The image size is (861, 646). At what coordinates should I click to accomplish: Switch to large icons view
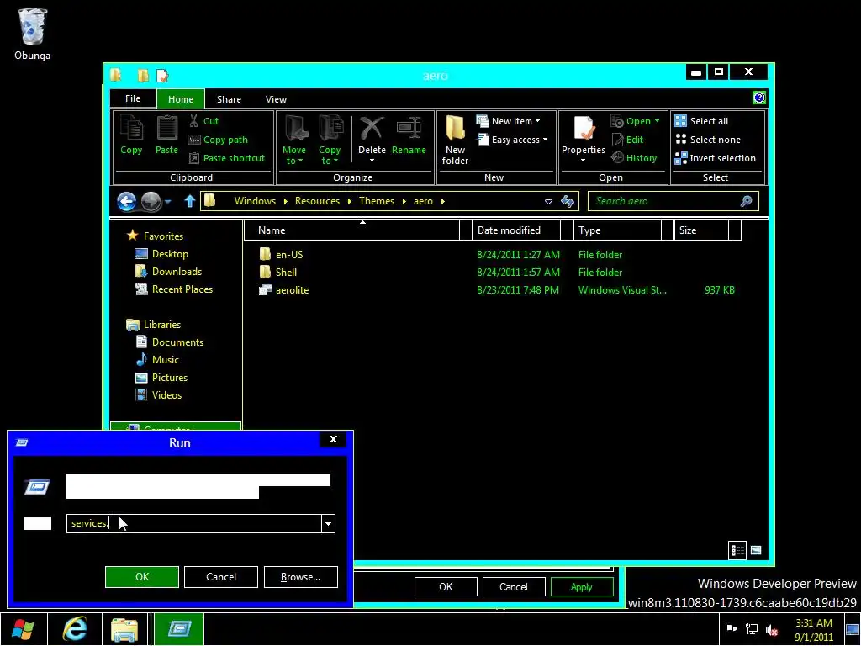tap(756, 550)
